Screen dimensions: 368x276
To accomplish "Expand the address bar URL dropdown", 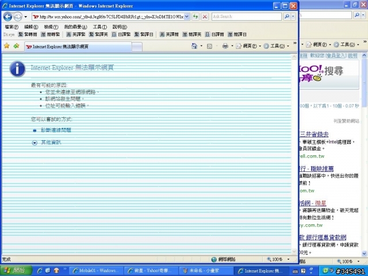I will 187,17.
